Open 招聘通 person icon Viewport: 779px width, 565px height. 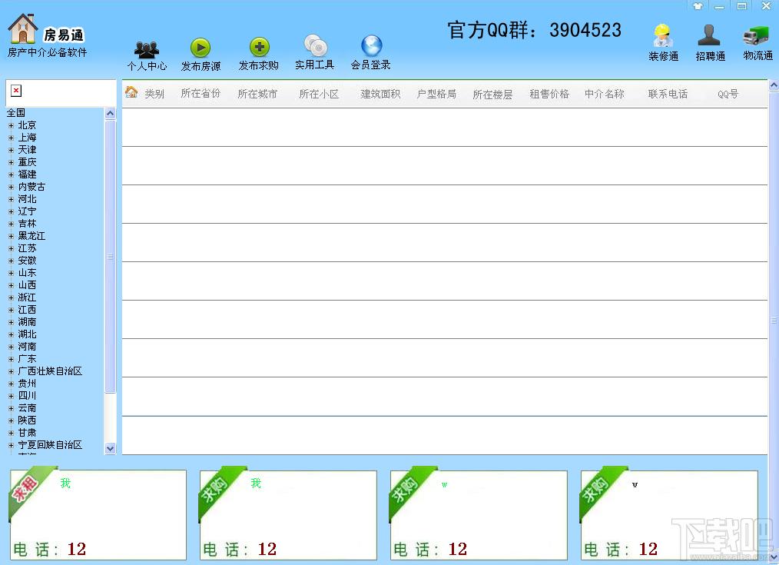709,37
